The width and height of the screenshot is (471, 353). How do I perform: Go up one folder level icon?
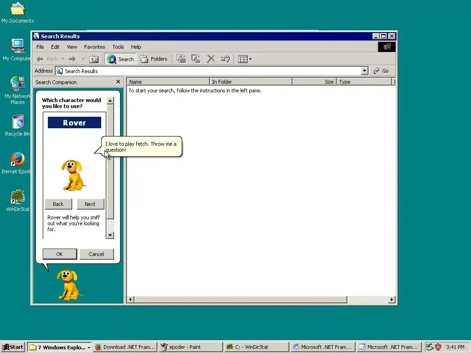pyautogui.click(x=94, y=59)
